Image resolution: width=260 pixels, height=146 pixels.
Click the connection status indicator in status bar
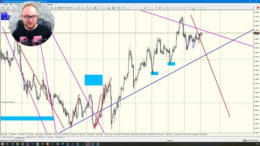pyautogui.click(x=250, y=141)
